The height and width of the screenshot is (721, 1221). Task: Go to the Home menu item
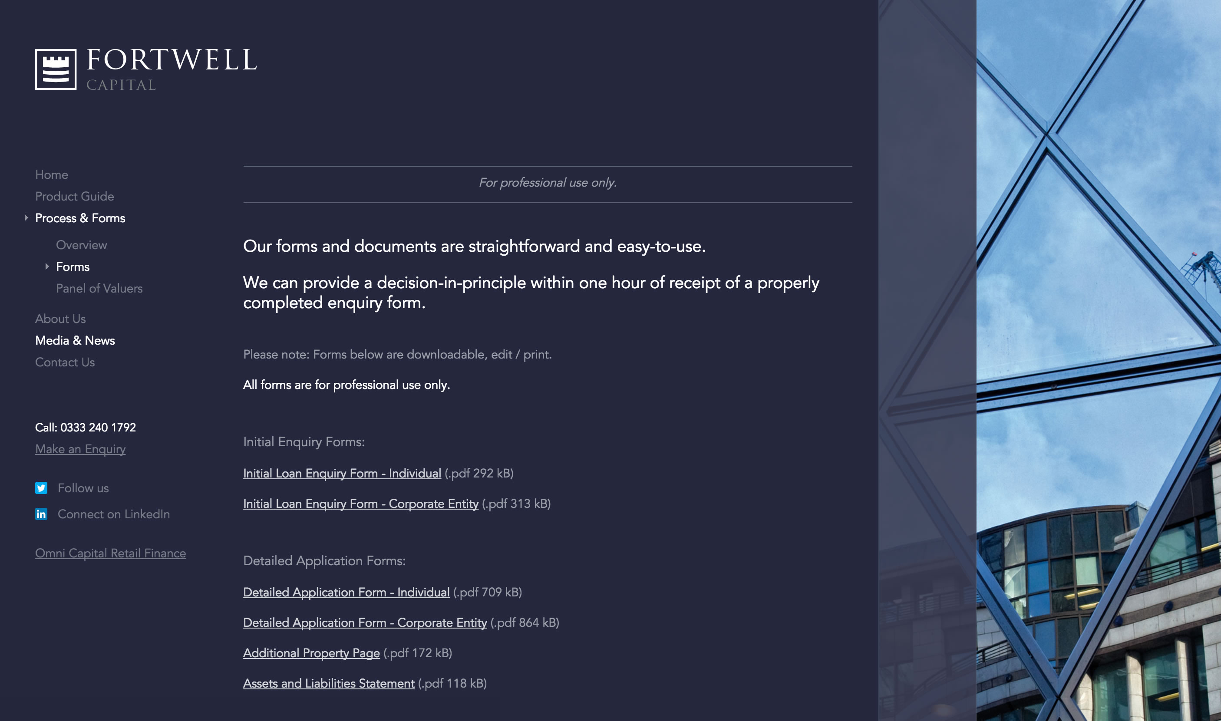pyautogui.click(x=52, y=175)
